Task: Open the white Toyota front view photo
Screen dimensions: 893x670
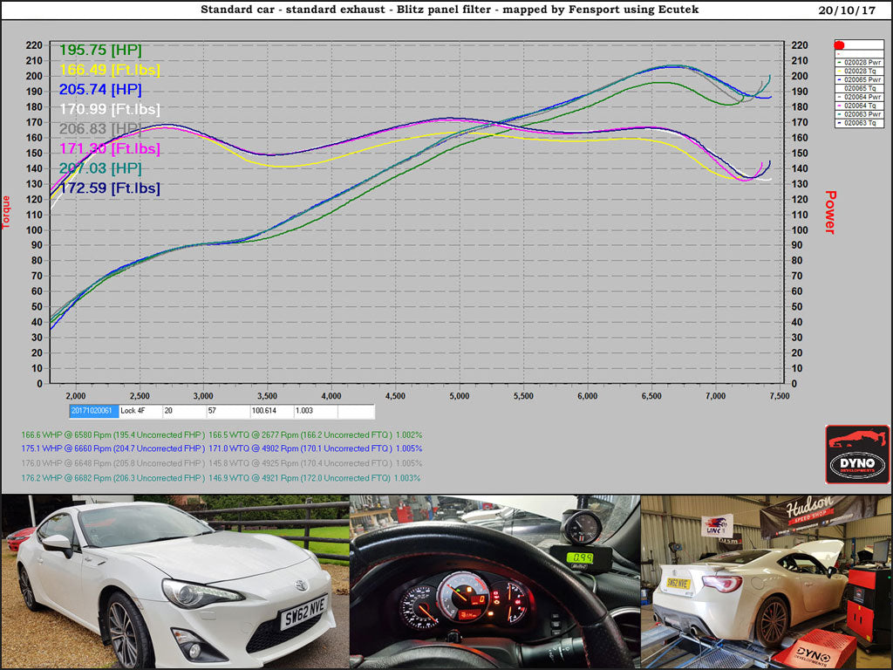Action: point(174,582)
